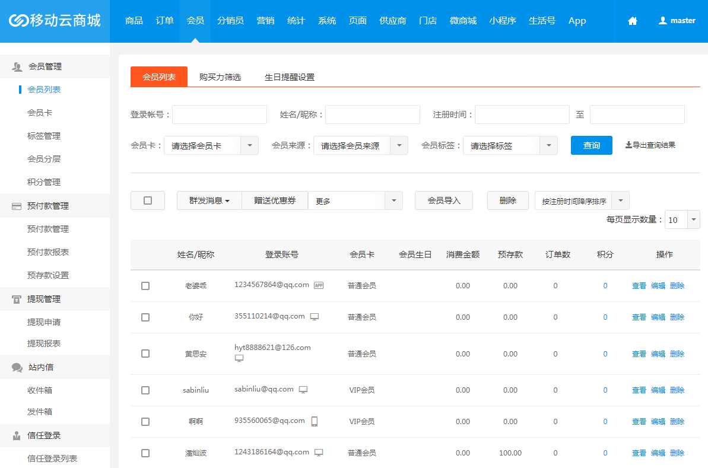
Task: Click 编辑 link for 黄思安
Action: coord(658,354)
